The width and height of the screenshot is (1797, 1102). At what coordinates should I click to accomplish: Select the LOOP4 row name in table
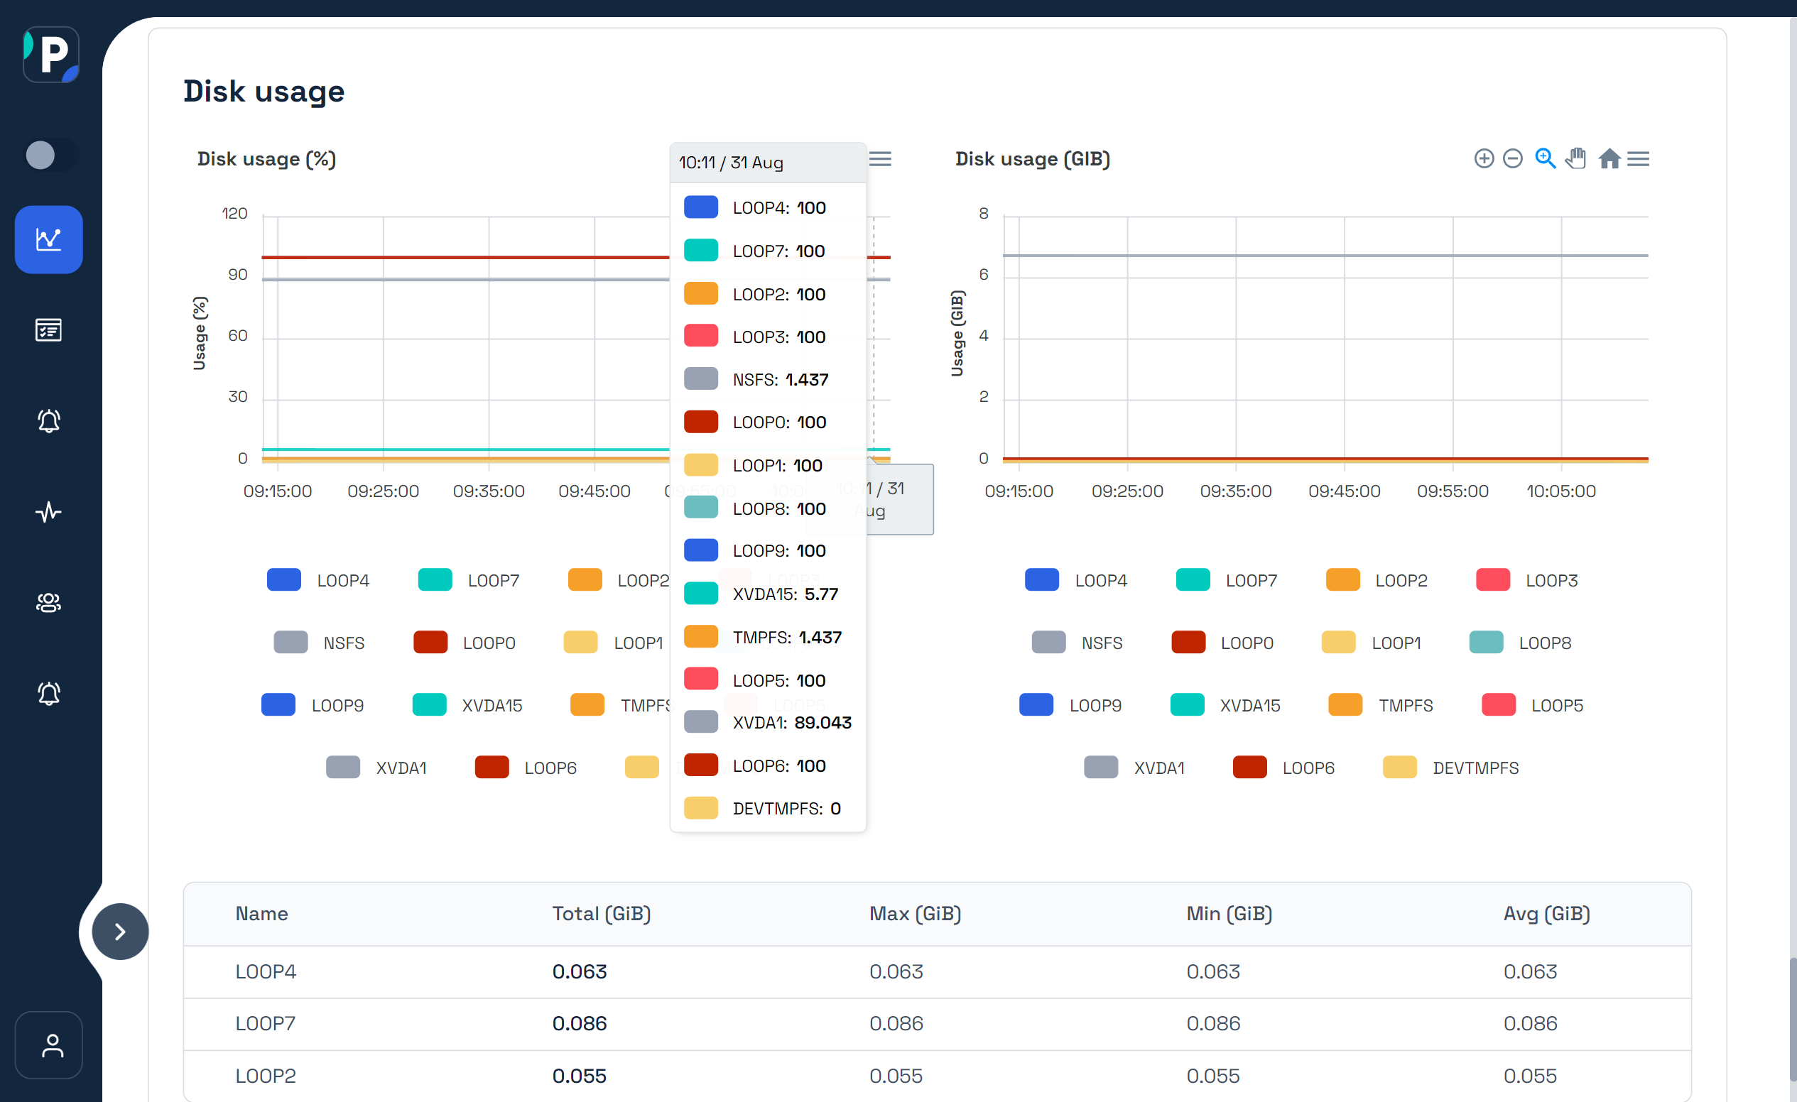[x=266, y=971]
